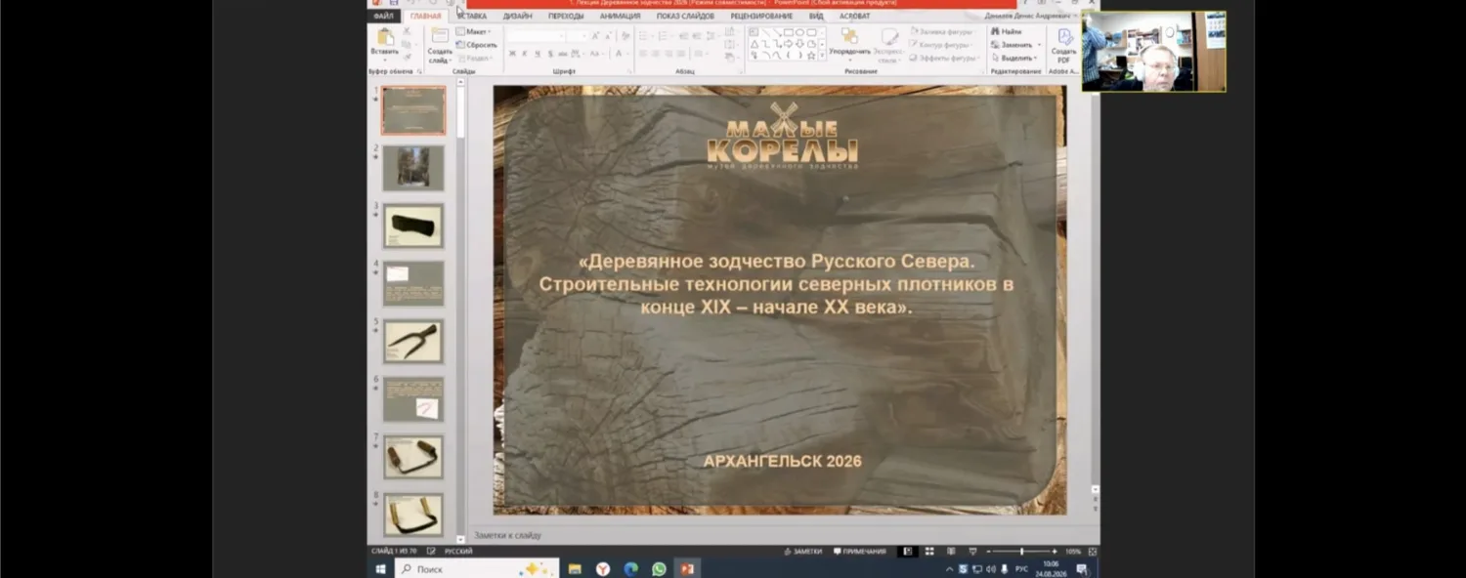The width and height of the screenshot is (1466, 578).
Task: Open Экспресс-стили quick styles
Action: click(889, 45)
